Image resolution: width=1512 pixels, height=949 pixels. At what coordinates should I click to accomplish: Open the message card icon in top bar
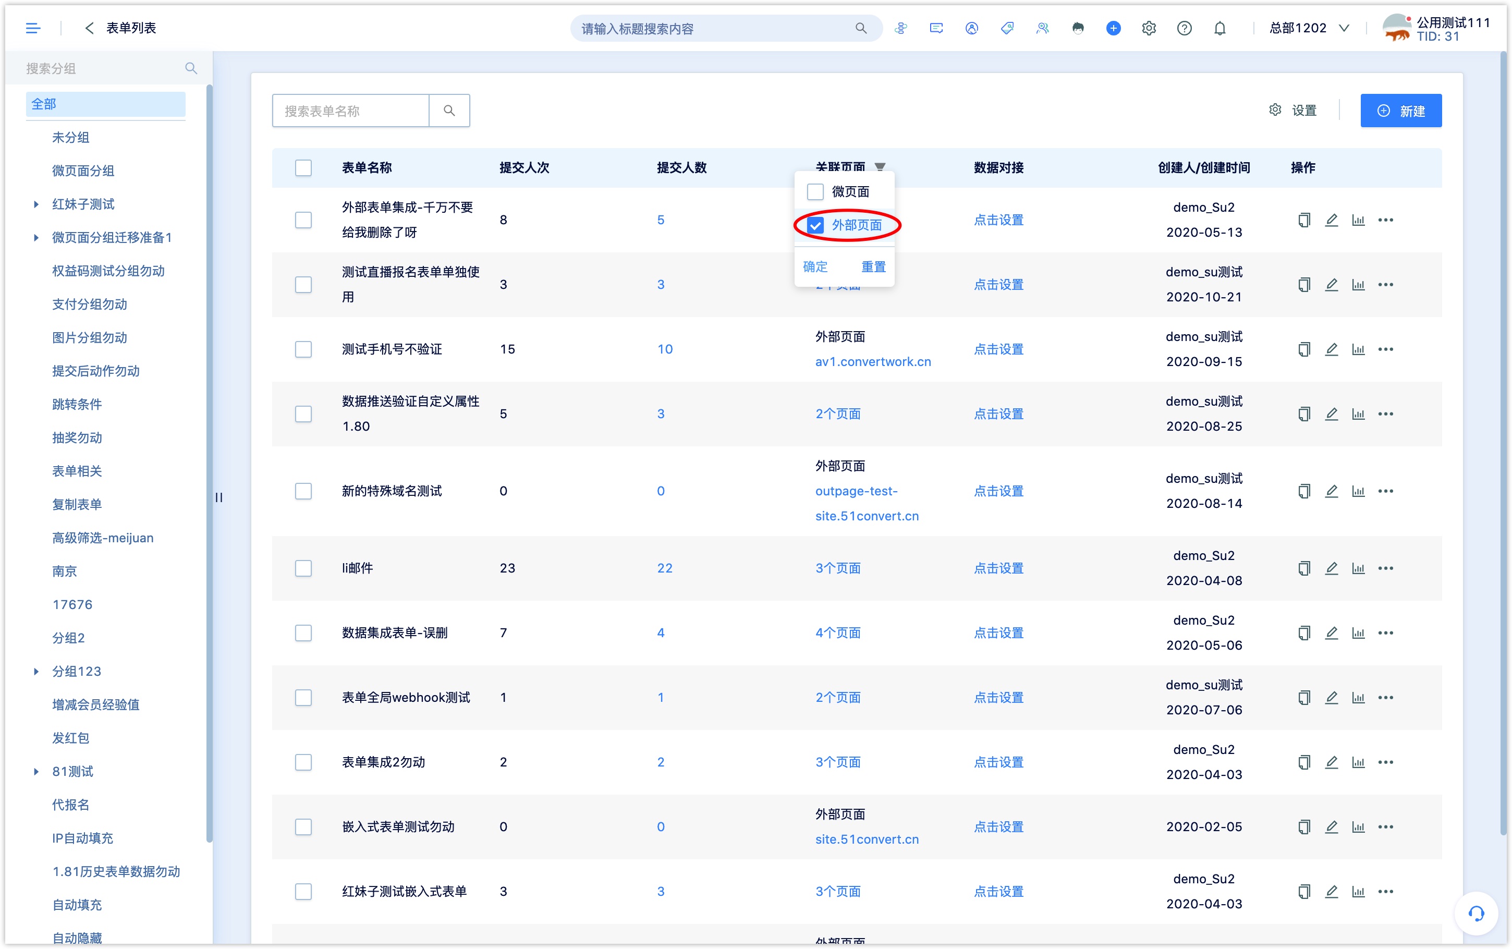pyautogui.click(x=936, y=28)
